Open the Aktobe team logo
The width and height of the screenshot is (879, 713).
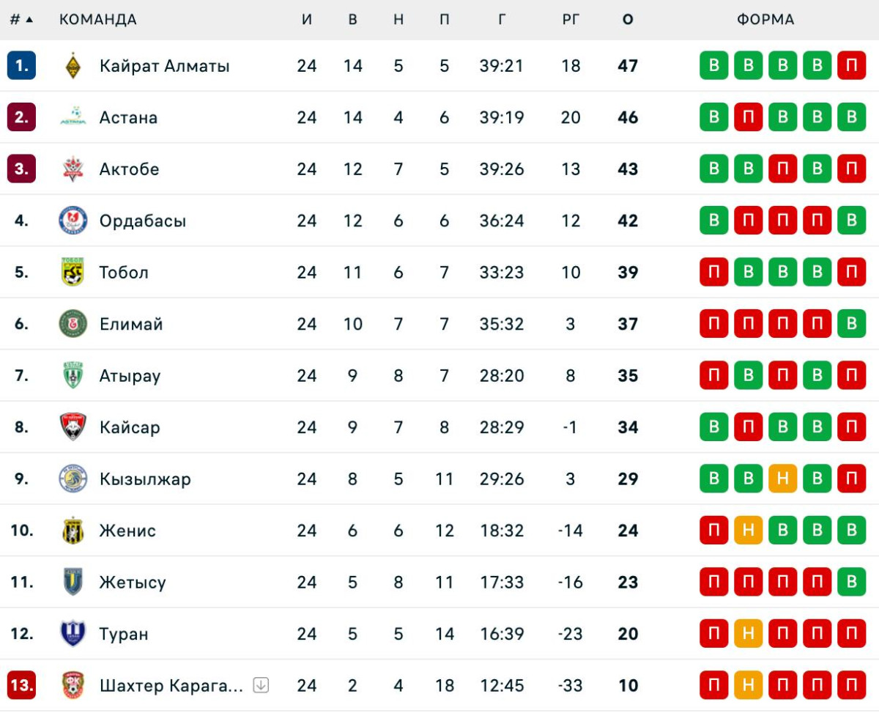point(73,169)
